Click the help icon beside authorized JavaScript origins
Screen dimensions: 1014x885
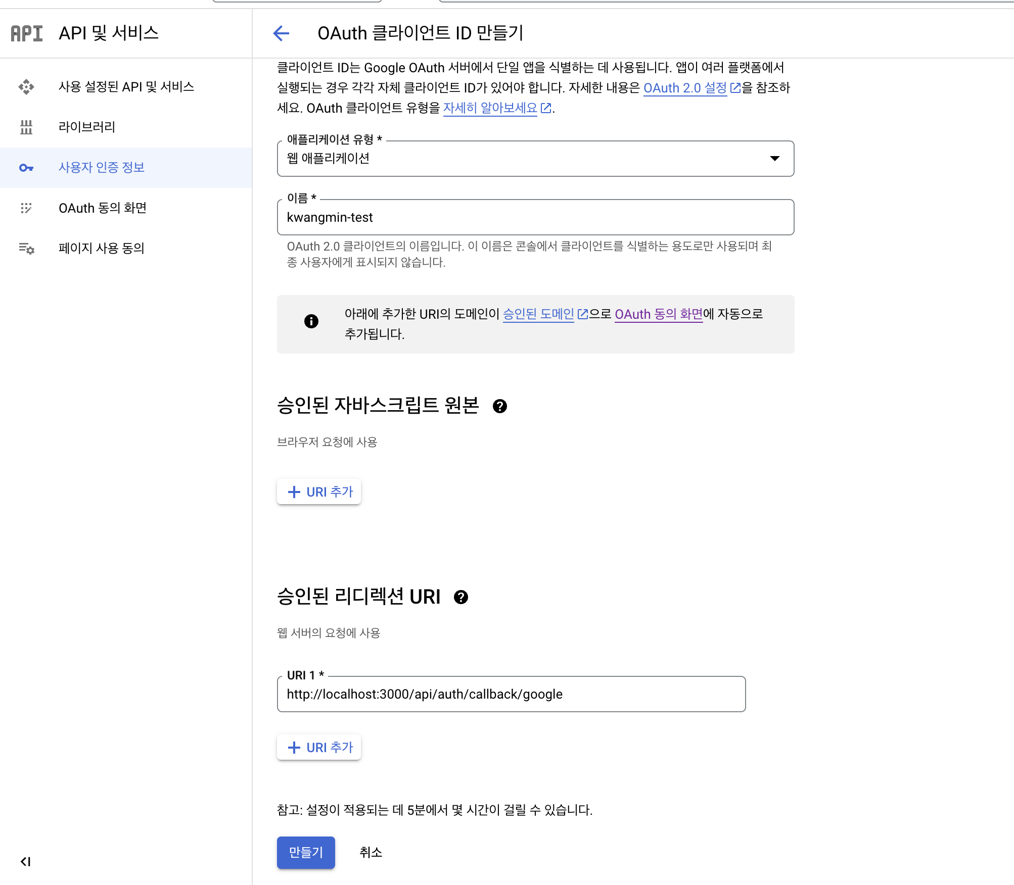click(x=499, y=406)
